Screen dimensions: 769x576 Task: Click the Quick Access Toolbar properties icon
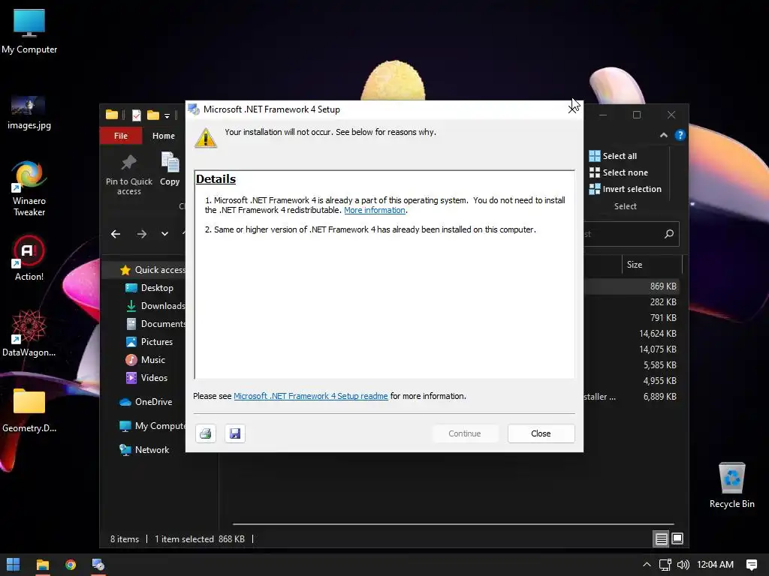tap(137, 115)
